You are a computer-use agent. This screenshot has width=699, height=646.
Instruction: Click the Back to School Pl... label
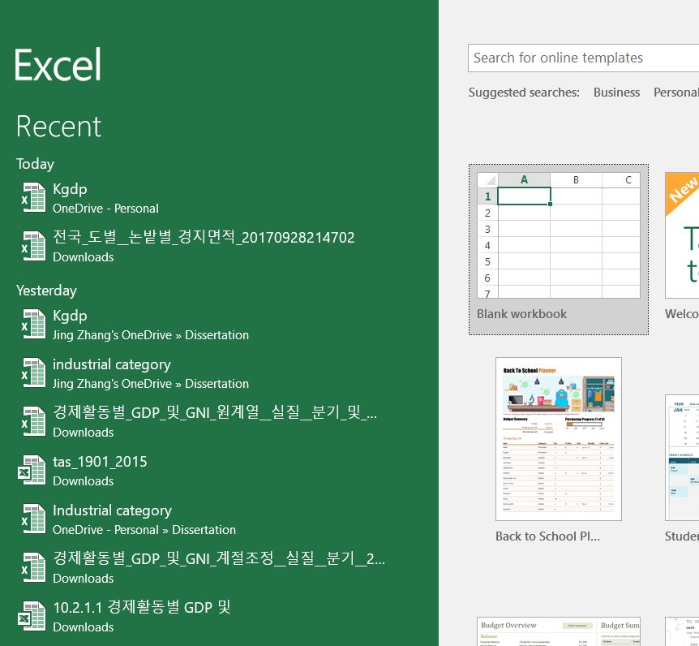pyautogui.click(x=548, y=536)
